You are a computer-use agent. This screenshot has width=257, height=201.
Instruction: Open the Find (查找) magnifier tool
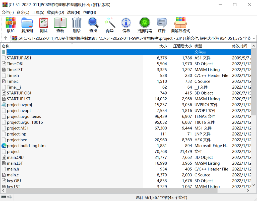click(x=93, y=25)
